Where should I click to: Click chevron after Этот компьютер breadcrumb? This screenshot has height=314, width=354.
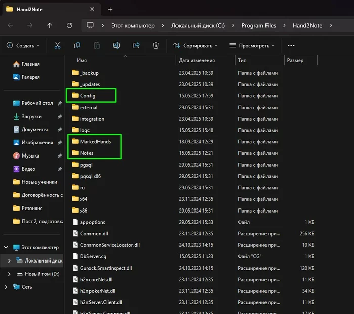163,25
